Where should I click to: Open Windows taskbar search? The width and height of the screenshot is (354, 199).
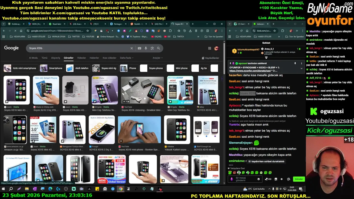(11, 189)
